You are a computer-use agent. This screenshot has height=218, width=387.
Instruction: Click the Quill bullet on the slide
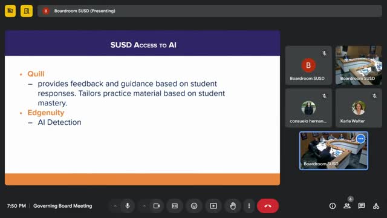coord(36,74)
